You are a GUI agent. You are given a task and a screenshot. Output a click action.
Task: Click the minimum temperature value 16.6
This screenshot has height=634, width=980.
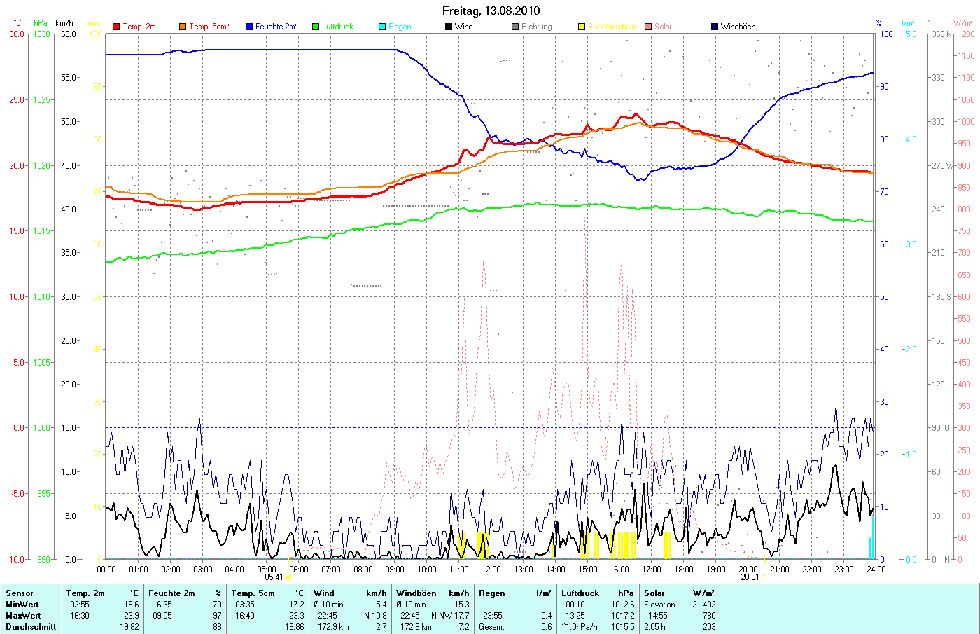132,605
